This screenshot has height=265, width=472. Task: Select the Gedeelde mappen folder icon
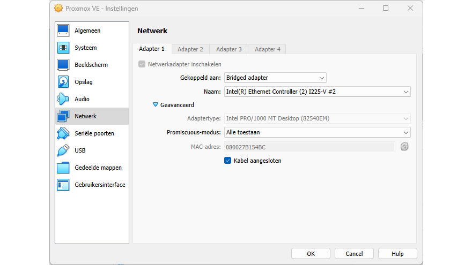click(63, 168)
